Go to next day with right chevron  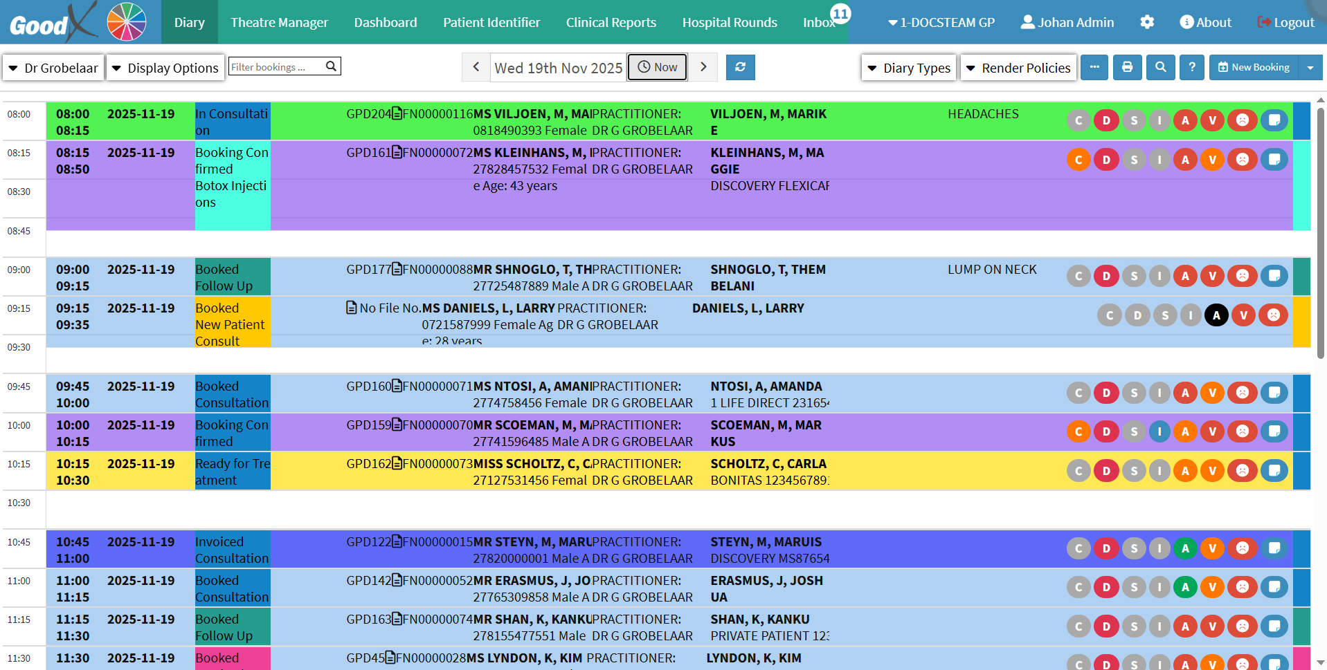703,67
